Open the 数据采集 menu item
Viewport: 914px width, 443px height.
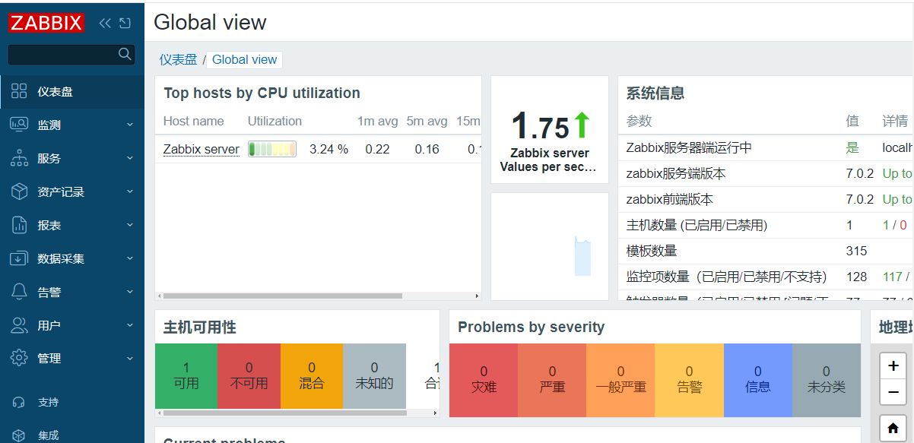(72, 258)
